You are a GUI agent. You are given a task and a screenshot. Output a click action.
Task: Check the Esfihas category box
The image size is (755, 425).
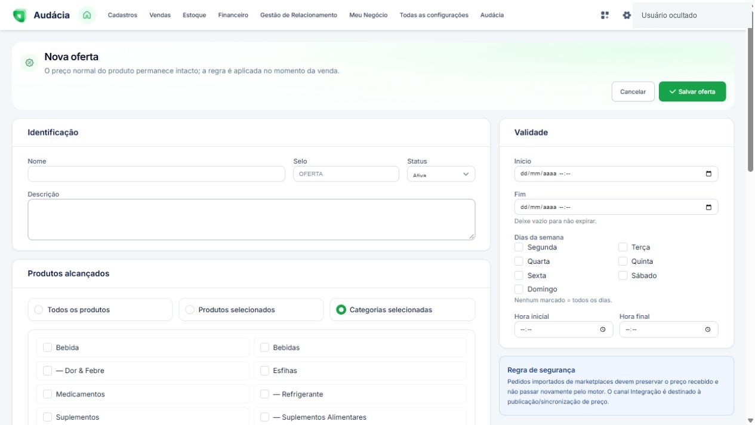point(264,371)
